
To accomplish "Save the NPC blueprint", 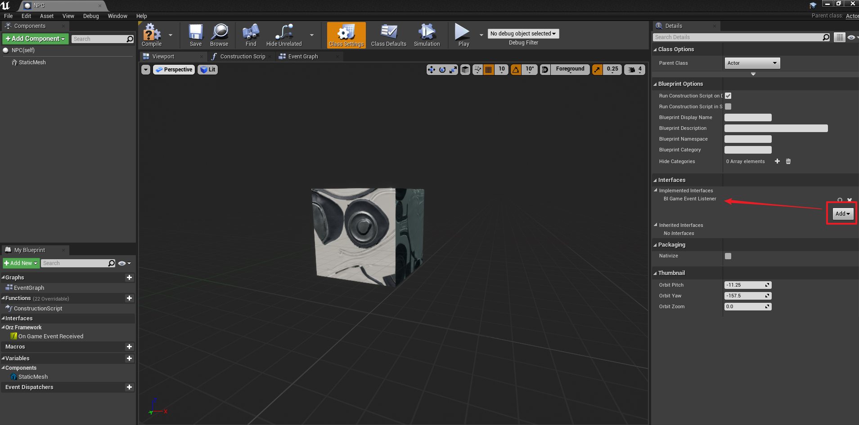I will (196, 35).
